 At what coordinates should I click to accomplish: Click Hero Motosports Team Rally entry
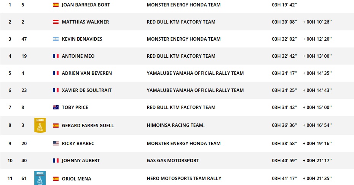point(184,179)
